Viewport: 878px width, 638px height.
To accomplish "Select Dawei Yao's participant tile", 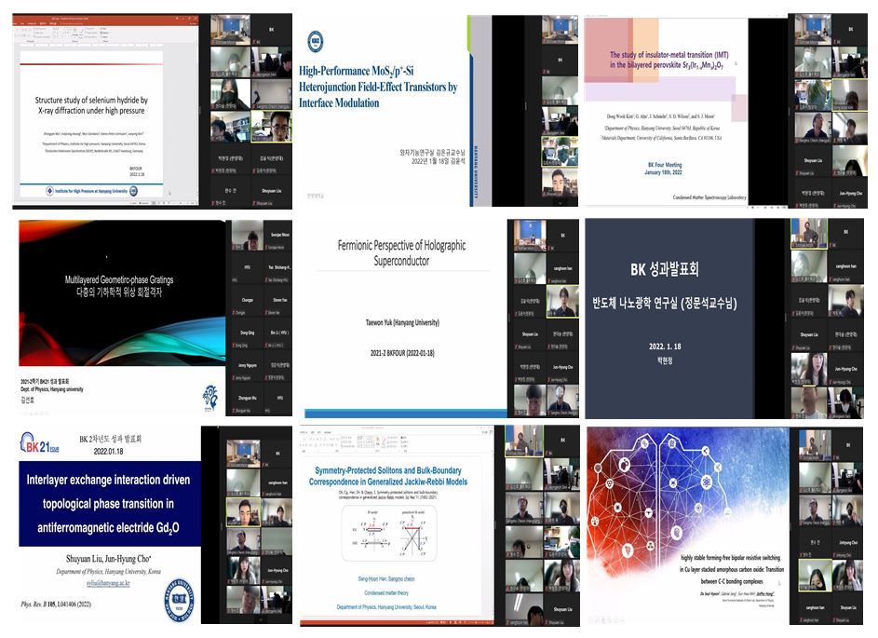I will click(x=277, y=301).
